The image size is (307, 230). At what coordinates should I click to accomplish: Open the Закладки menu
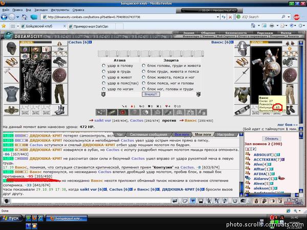coord(41,10)
